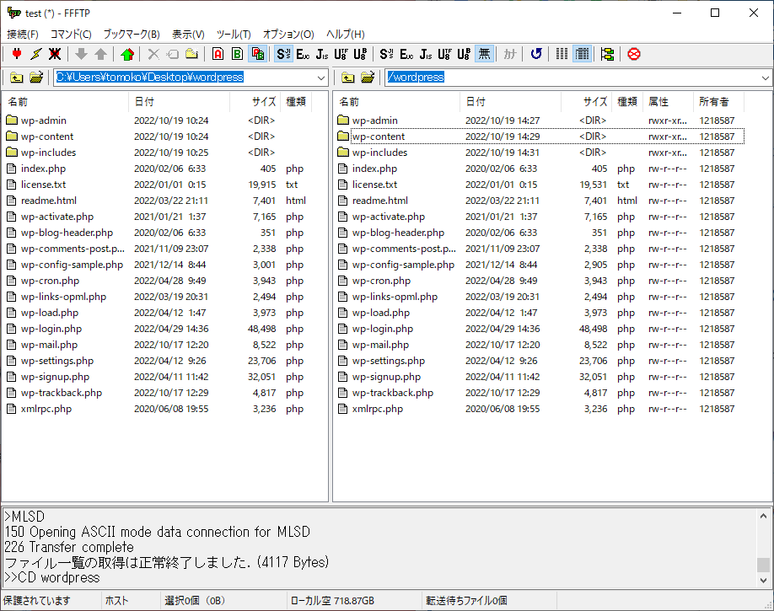Click the red Abort transfer icon
This screenshot has width=774, height=611.
pyautogui.click(x=634, y=54)
